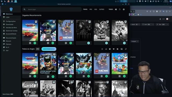172x97 pixels.
Task: Open GitHub avatar profile dropdown
Action: pos(167,19)
